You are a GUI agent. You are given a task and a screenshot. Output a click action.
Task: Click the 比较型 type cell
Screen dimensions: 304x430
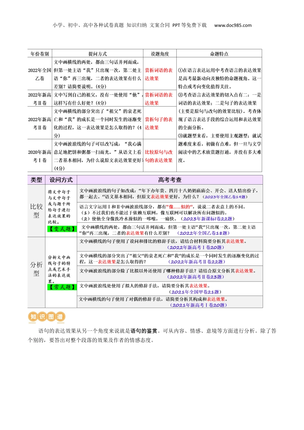[x=36, y=211]
